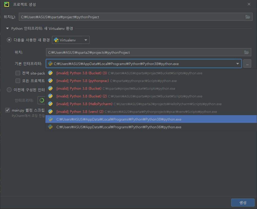The height and width of the screenshot is (209, 257).
Task: Select the Python38 python.exe path option
Action: click(151, 119)
